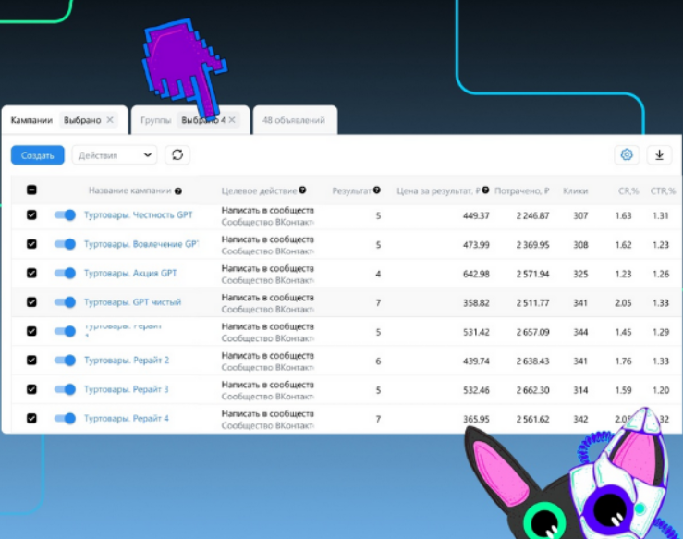Click the download export icon
Viewport: 683px width, 539px height.
[x=659, y=155]
